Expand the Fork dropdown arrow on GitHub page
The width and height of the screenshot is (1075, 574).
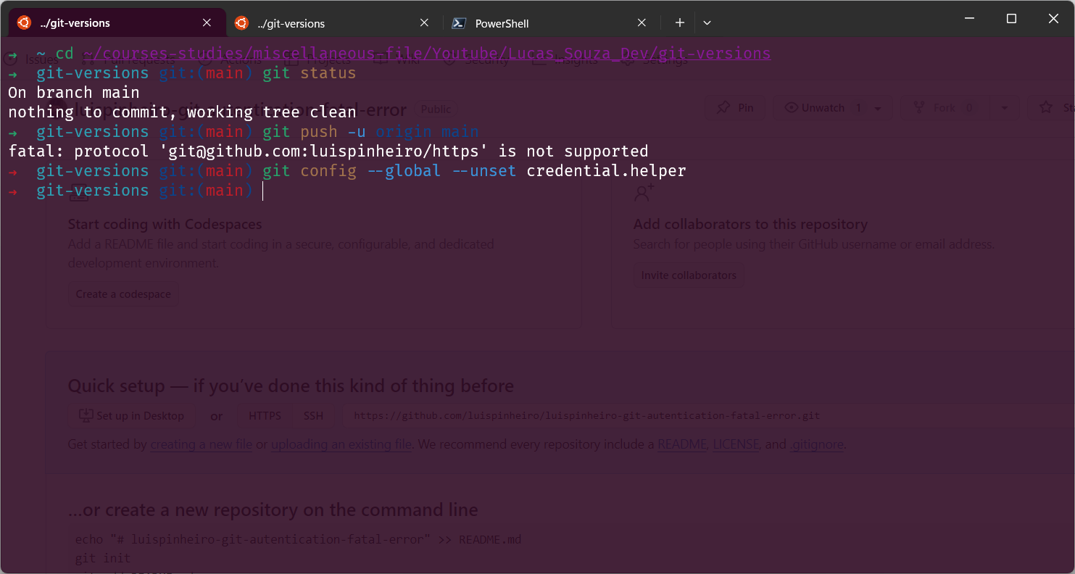(x=1004, y=108)
